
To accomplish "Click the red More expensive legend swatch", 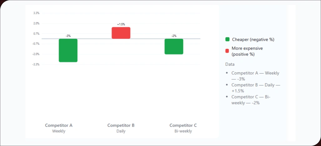I will pos(227,51).
